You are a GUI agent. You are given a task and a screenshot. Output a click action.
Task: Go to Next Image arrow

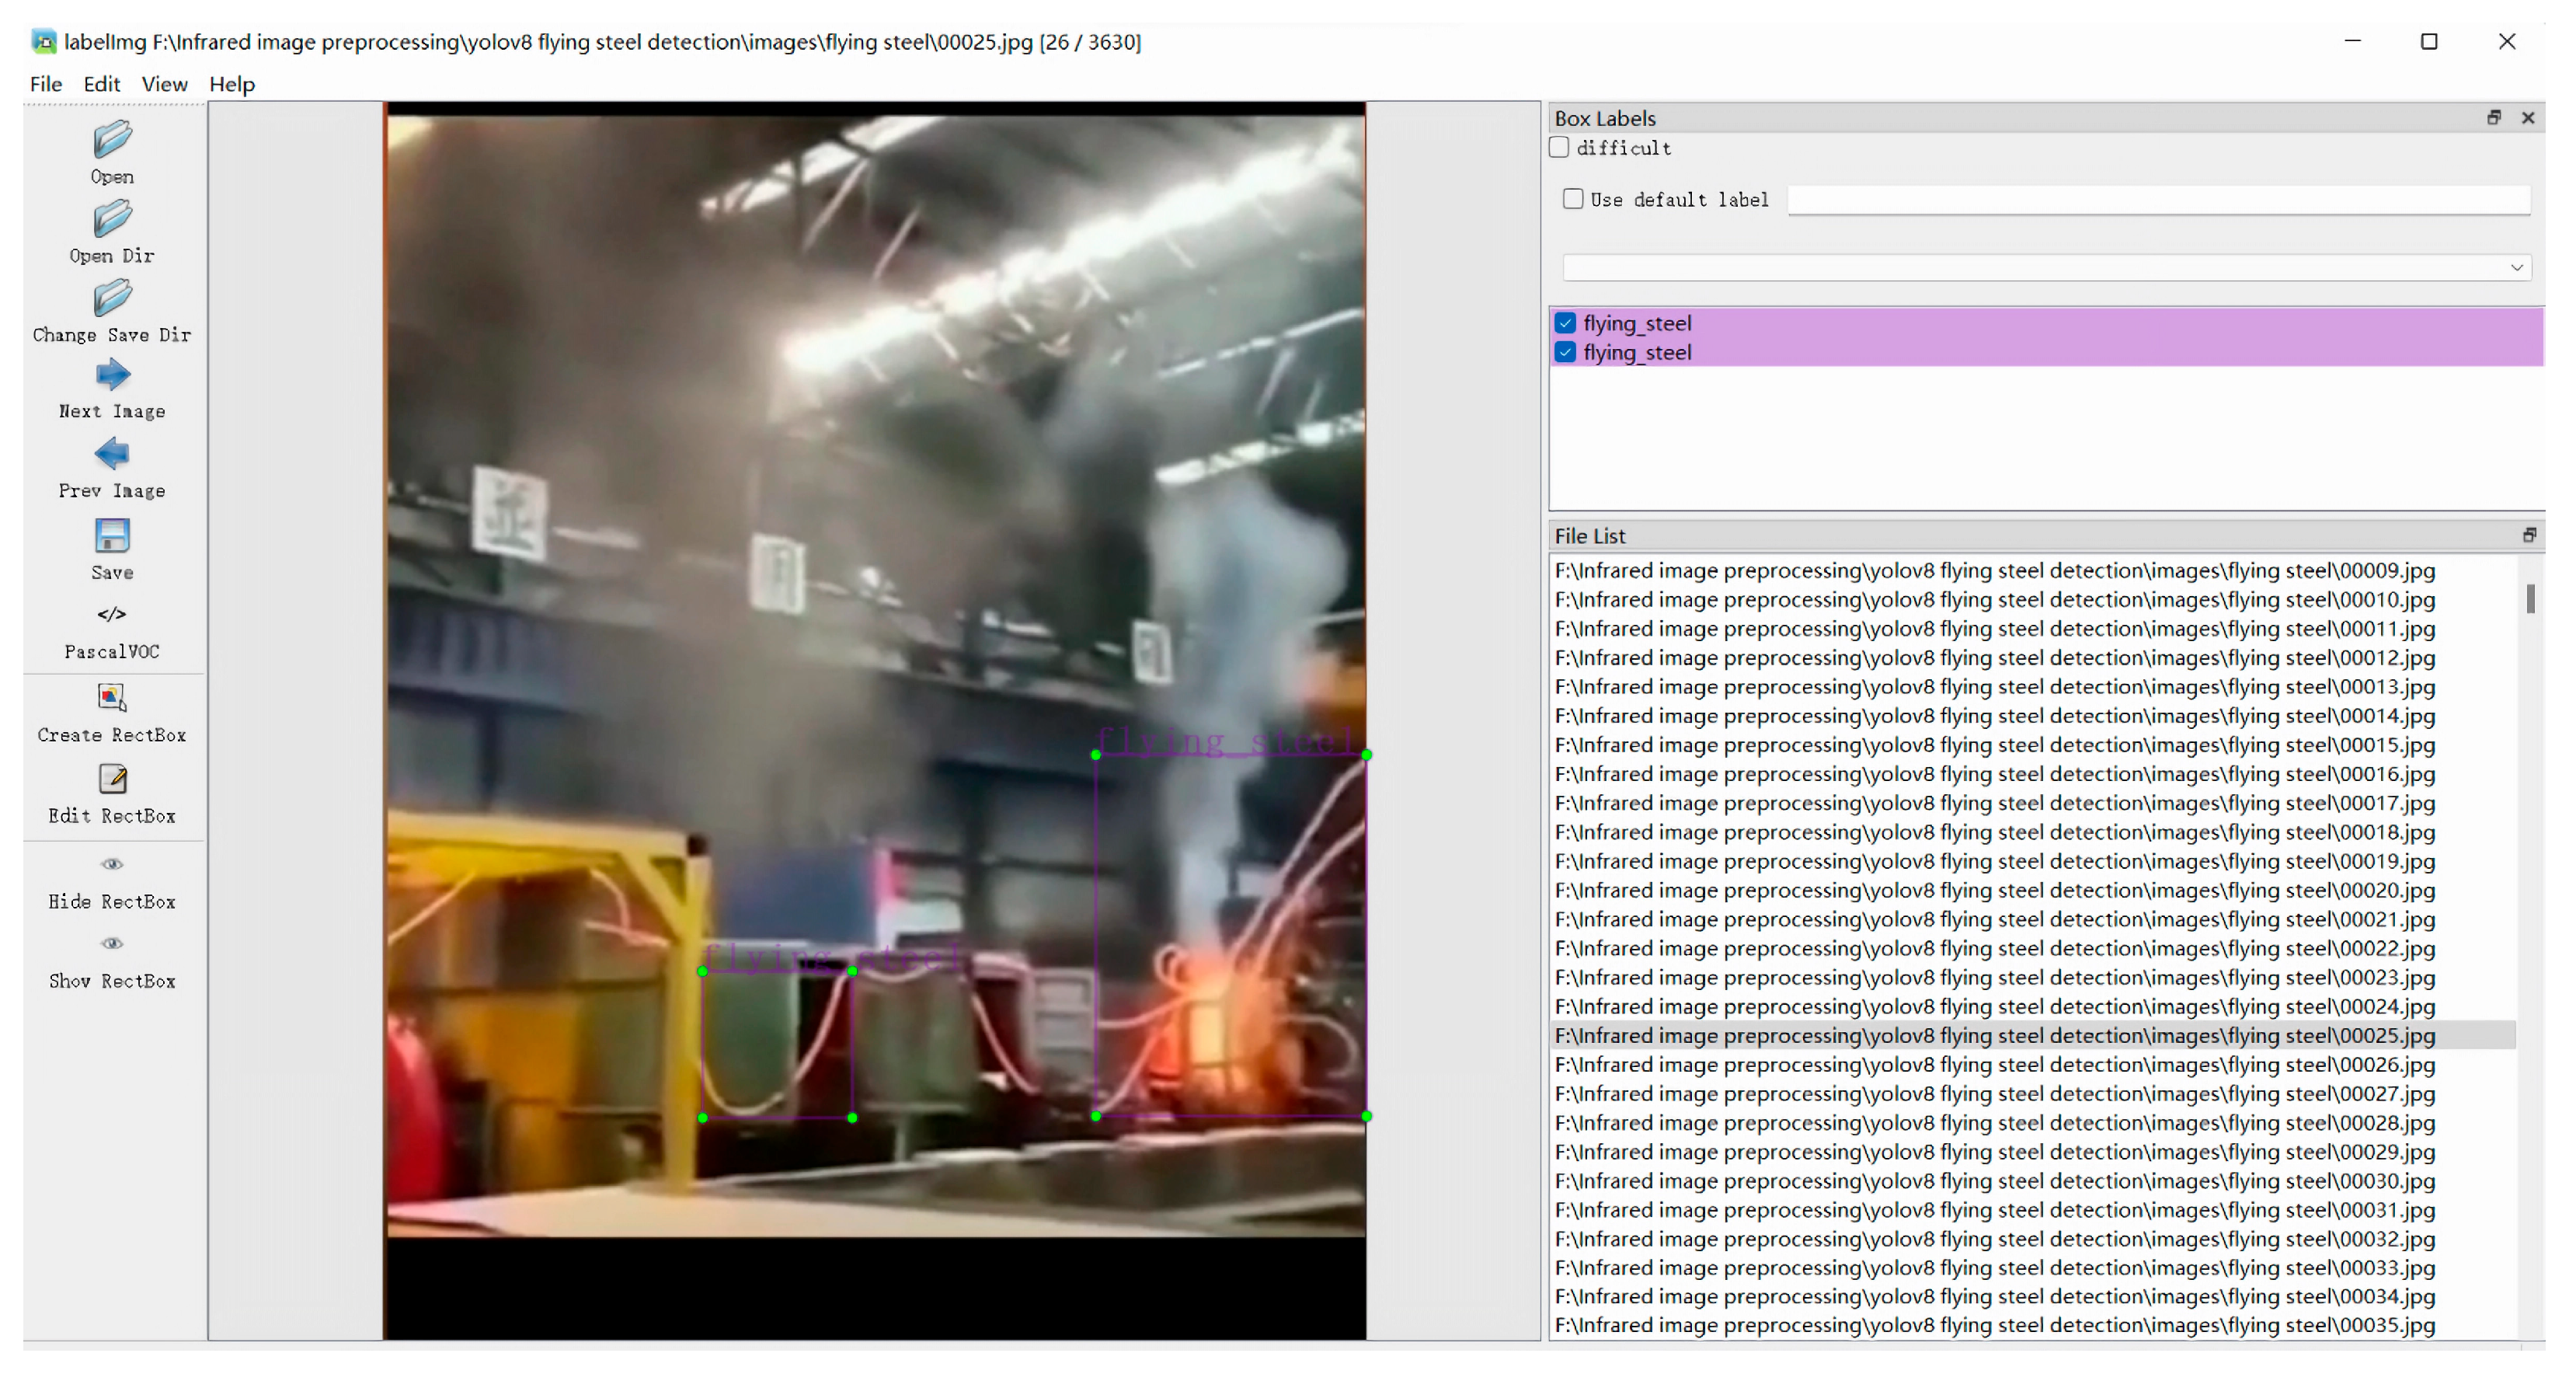tap(112, 375)
